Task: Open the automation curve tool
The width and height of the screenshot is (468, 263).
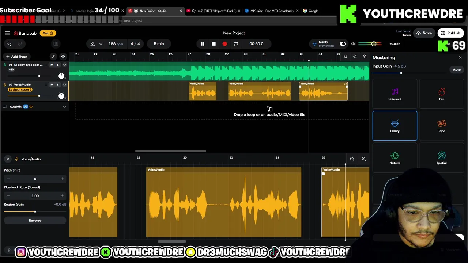Action: pos(53,57)
